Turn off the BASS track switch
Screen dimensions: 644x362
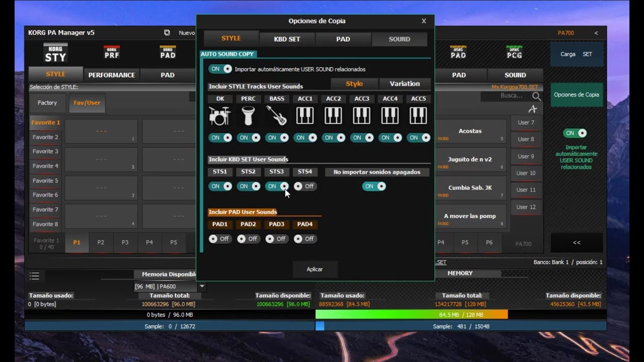point(277,137)
